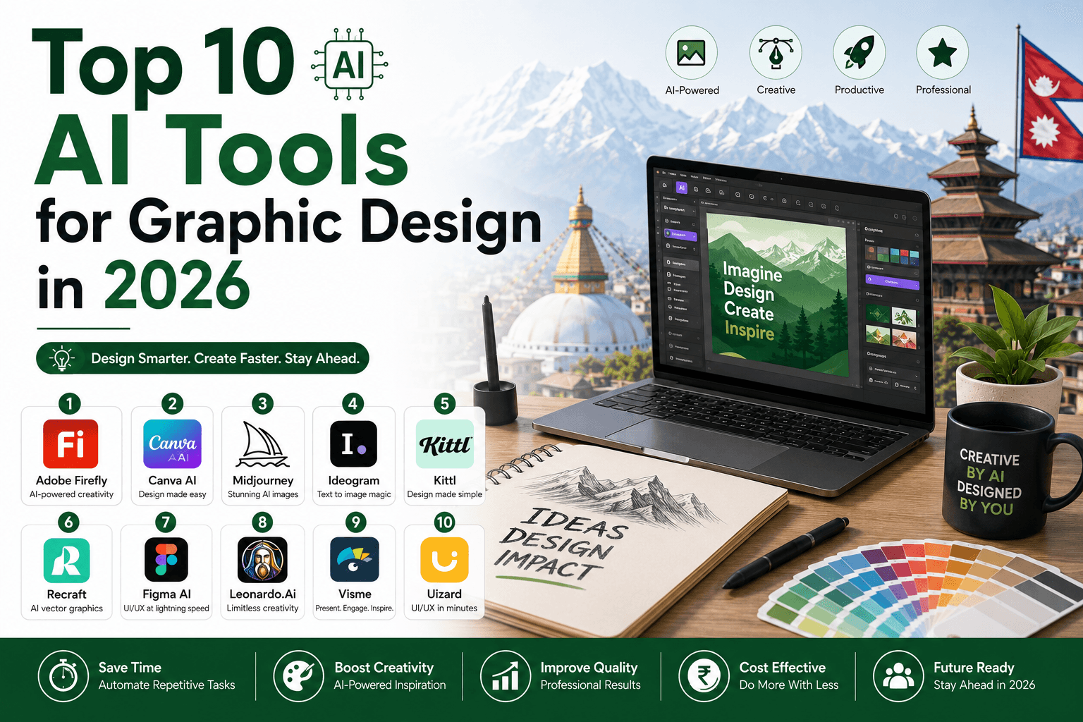Click the Uizard logo

click(444, 561)
